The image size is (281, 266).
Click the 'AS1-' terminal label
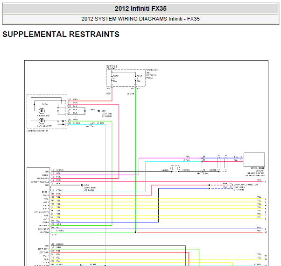[x=46, y=216]
